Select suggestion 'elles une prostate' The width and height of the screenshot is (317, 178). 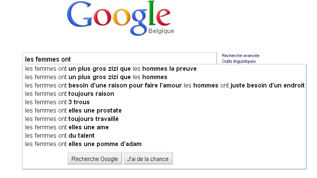[73, 111]
